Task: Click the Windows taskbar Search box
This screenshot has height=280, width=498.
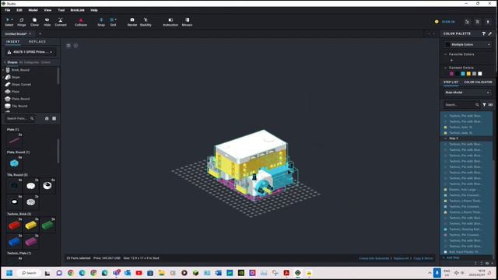Action: coord(29,273)
